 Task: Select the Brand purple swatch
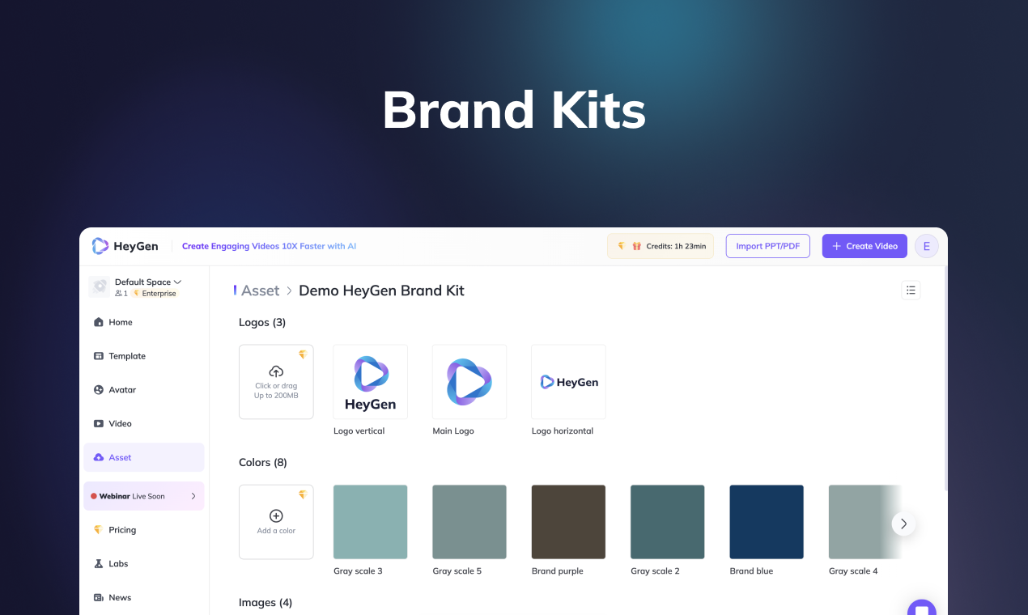(x=568, y=522)
